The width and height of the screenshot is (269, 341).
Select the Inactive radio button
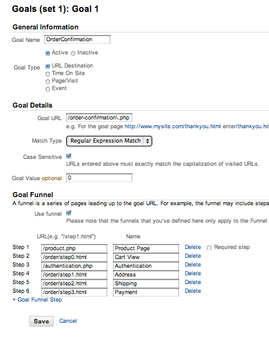(x=73, y=53)
